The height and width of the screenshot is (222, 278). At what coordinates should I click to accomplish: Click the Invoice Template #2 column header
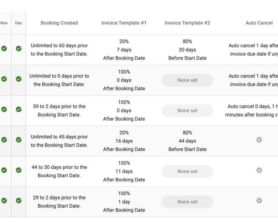pos(188,23)
